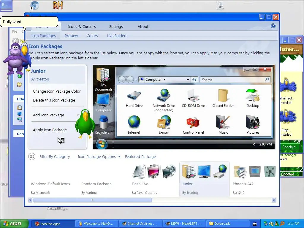This screenshot has height=228, width=304.
Task: Click the refresh arrows in preview address bar
Action: point(194,80)
